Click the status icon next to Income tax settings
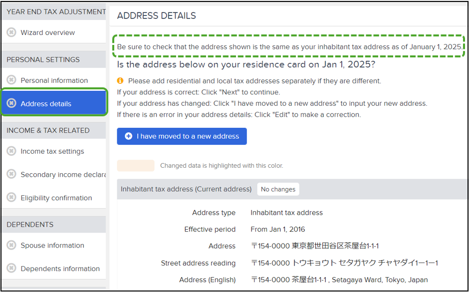 (11, 151)
